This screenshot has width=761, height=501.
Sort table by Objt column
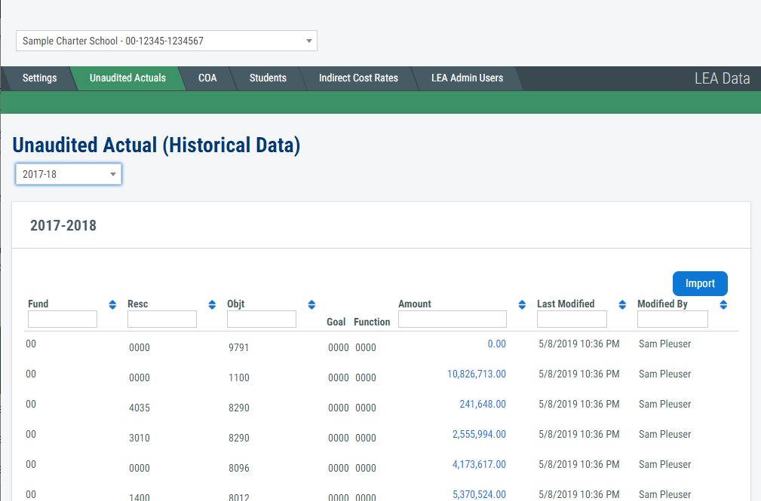[x=311, y=304]
